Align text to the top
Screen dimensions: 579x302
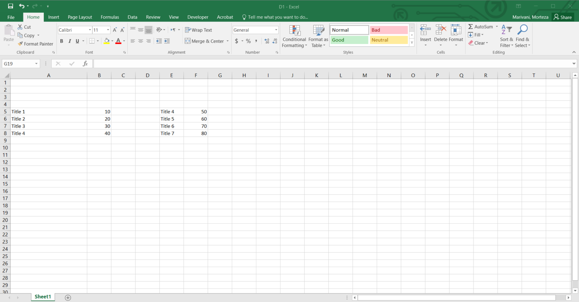(133, 30)
